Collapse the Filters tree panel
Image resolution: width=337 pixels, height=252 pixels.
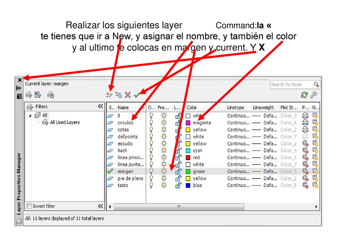(x=100, y=106)
